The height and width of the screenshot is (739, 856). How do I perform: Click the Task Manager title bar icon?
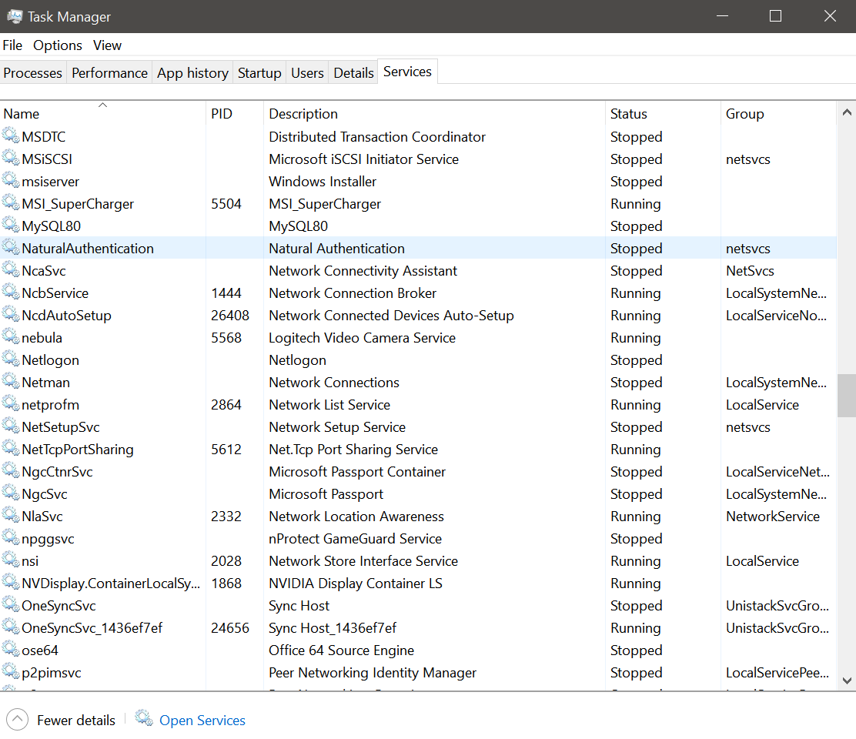point(15,16)
